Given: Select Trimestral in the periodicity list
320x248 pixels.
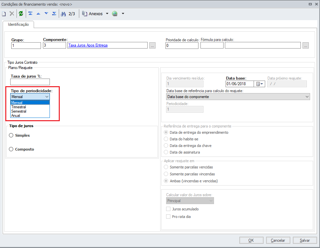Looking at the screenshot, I should coord(30,107).
